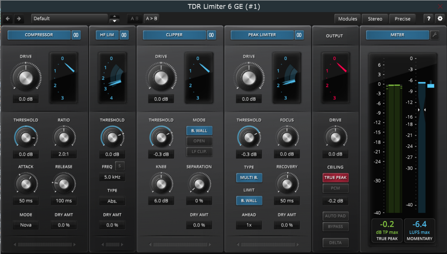Open plugin settings gear icon
This screenshot has width=447, height=254.
coord(440,19)
